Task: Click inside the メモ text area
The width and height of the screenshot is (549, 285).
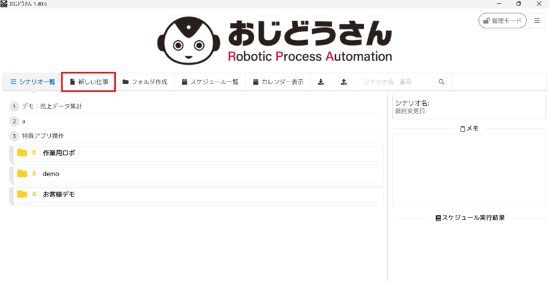Action: coord(469,170)
